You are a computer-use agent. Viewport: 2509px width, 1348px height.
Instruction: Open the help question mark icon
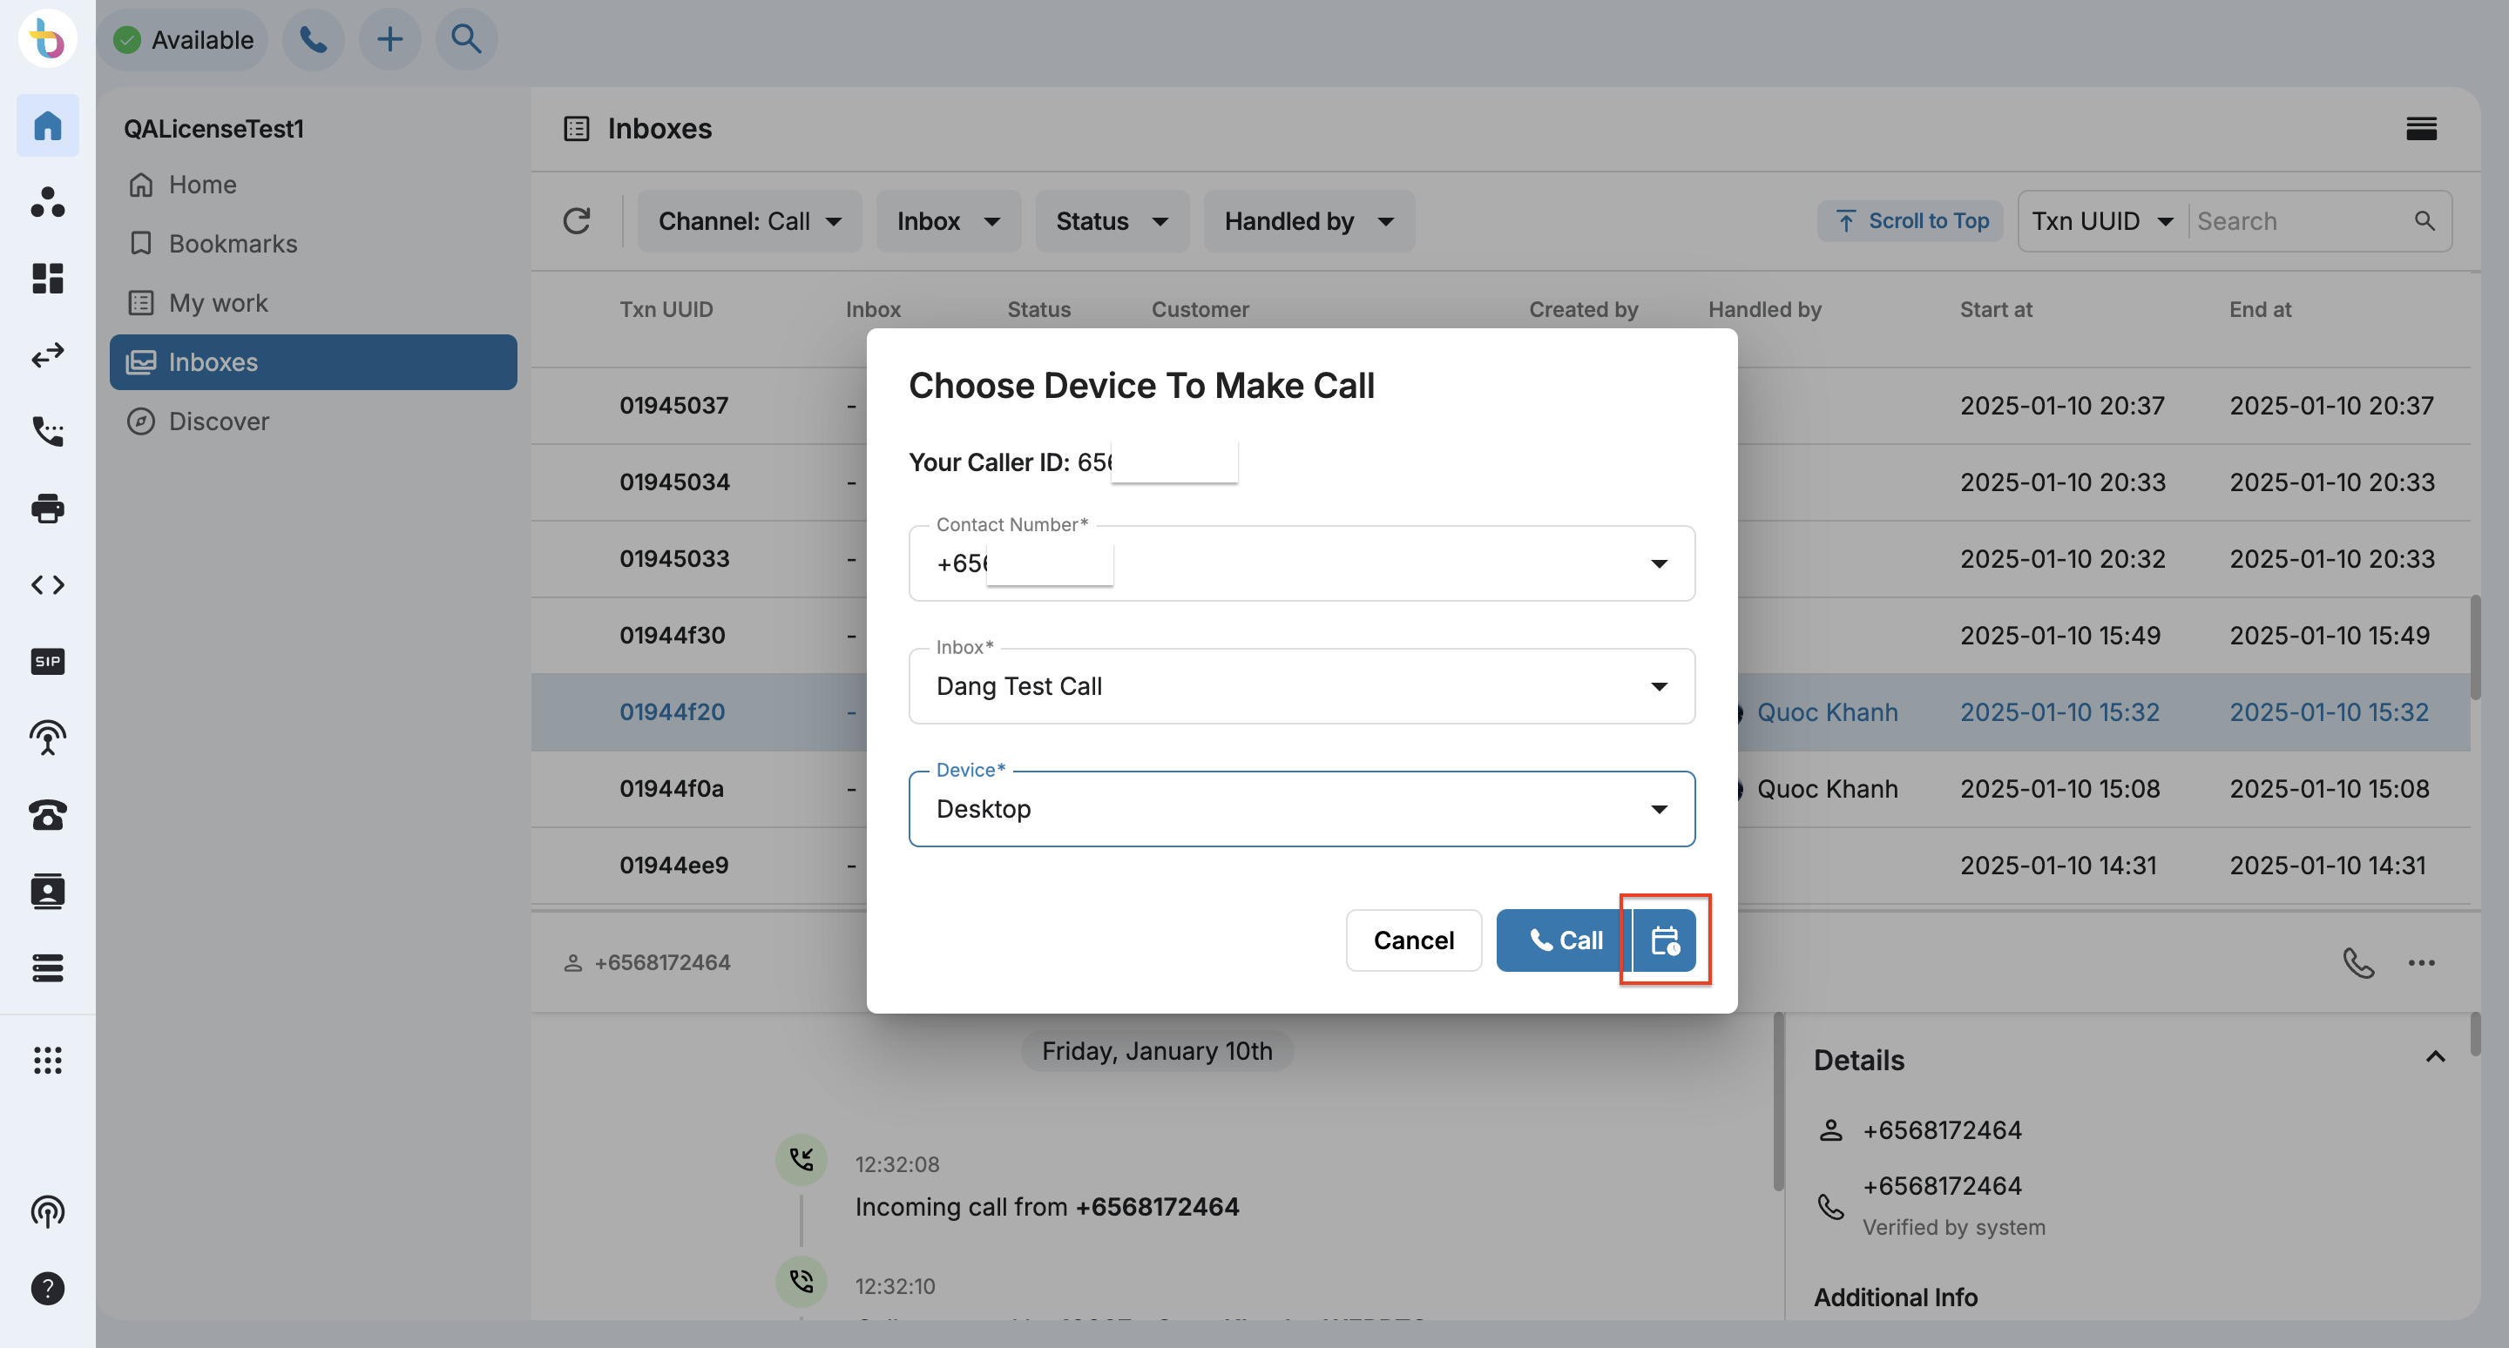point(48,1289)
